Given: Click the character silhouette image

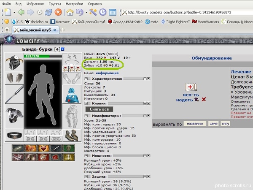Looking at the screenshot, I should pos(43,94).
